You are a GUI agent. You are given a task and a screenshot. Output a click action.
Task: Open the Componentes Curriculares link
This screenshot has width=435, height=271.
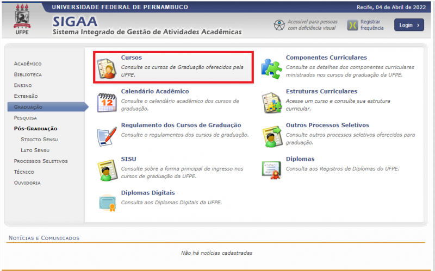[326, 58]
